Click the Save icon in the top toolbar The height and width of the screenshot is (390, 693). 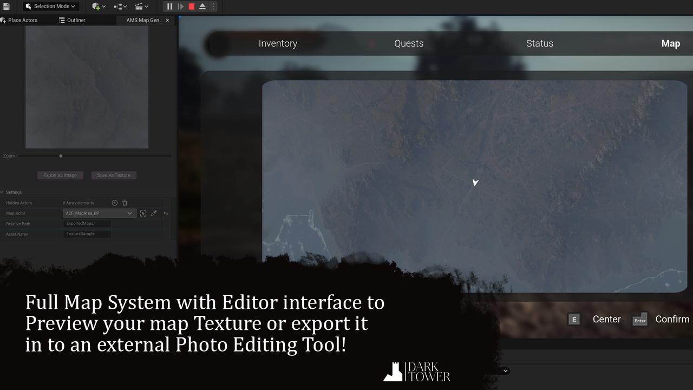[x=6, y=6]
